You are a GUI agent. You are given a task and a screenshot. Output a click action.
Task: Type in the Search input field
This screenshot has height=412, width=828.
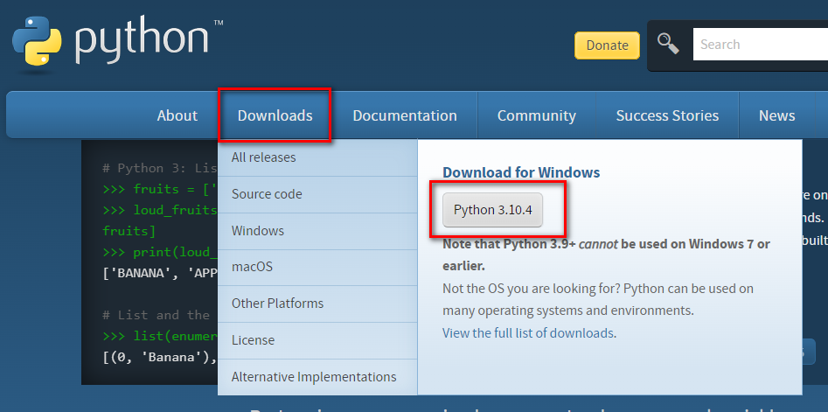[759, 45]
